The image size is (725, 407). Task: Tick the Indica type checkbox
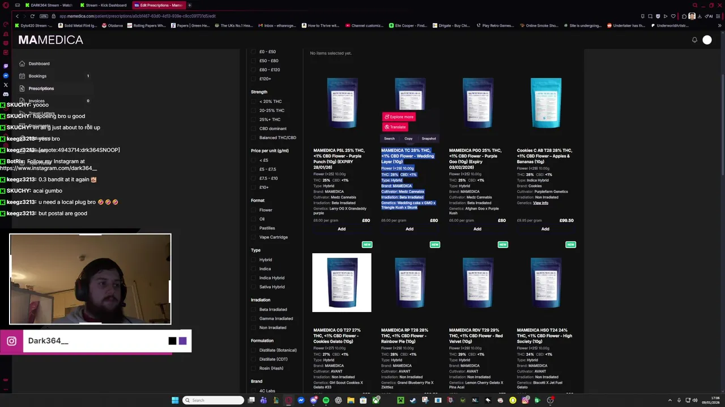(254, 269)
